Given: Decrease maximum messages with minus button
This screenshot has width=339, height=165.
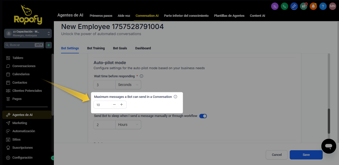Looking at the screenshot, I should tap(114, 105).
